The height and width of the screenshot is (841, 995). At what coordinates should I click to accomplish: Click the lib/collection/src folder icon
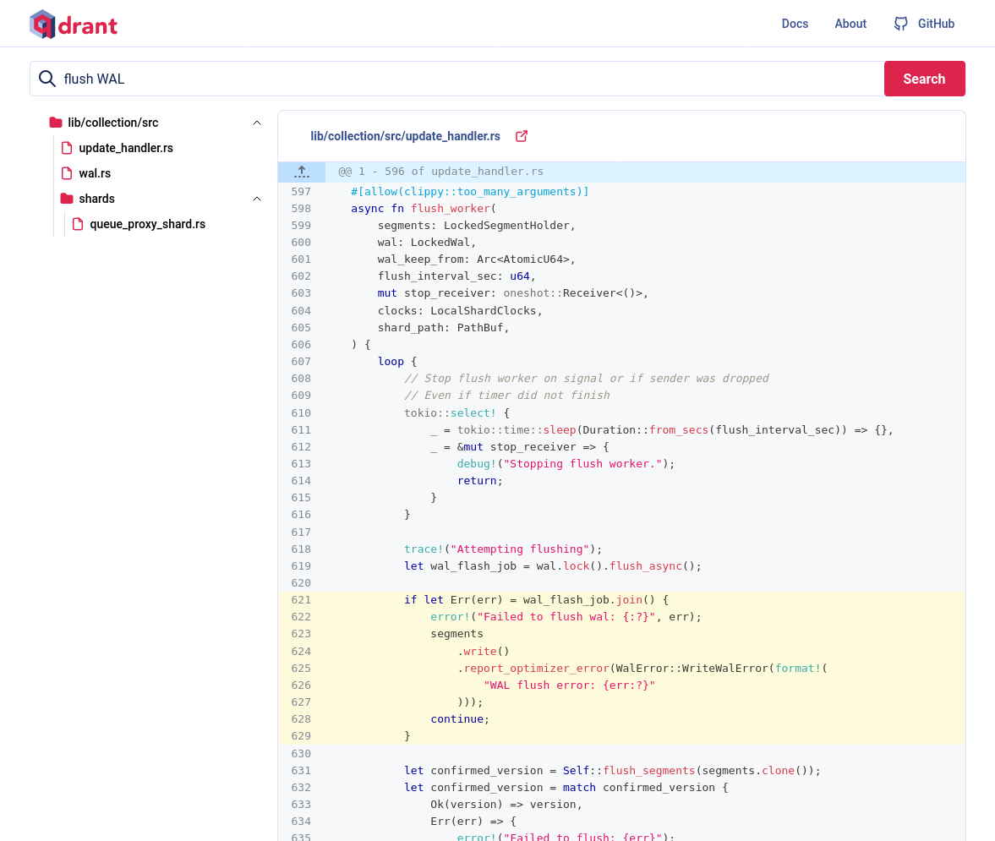[x=56, y=123]
